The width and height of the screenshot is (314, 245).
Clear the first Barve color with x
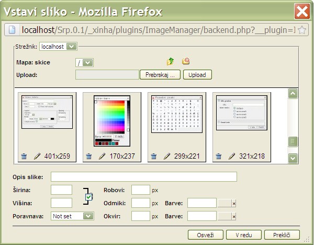pyautogui.click(x=234, y=203)
